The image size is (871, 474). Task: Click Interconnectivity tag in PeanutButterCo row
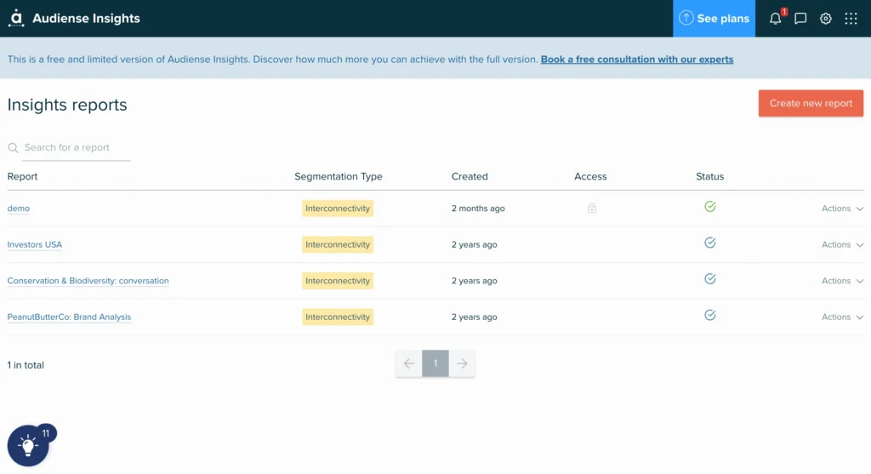pyautogui.click(x=338, y=317)
